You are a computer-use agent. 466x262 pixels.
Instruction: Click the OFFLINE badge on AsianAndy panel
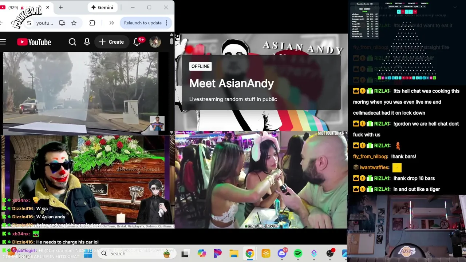pyautogui.click(x=200, y=66)
